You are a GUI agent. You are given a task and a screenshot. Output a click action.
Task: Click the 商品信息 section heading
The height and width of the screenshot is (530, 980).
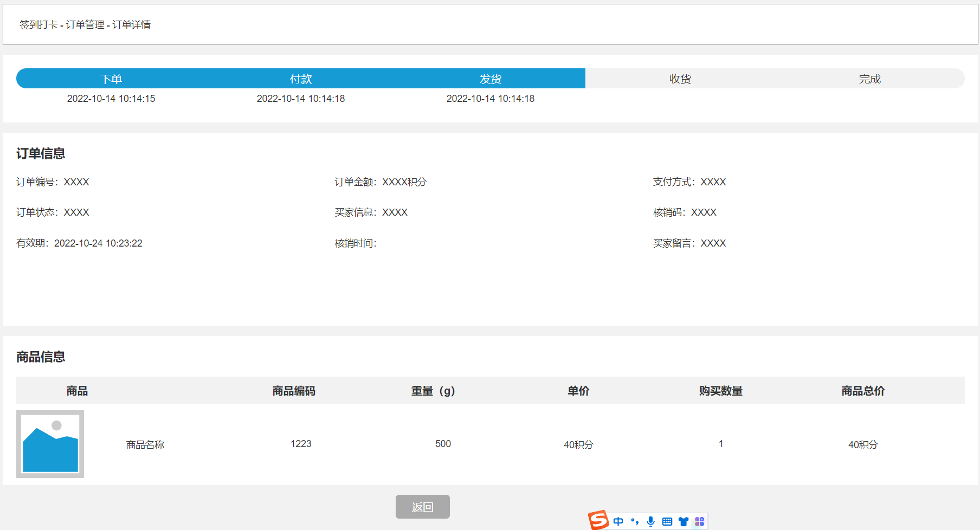(41, 357)
